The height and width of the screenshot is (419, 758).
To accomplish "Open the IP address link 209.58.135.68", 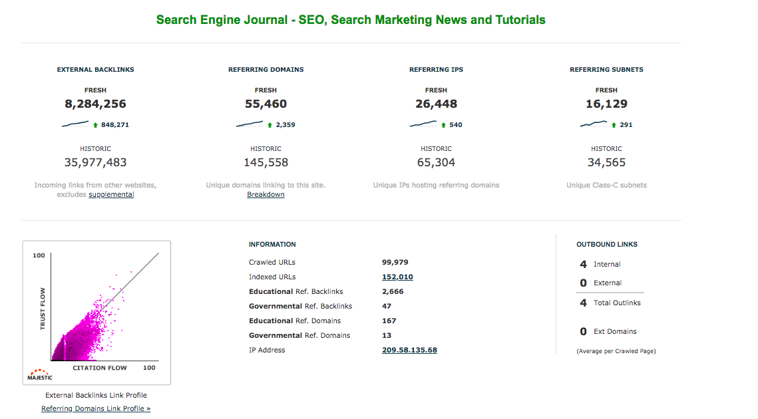I will (409, 350).
